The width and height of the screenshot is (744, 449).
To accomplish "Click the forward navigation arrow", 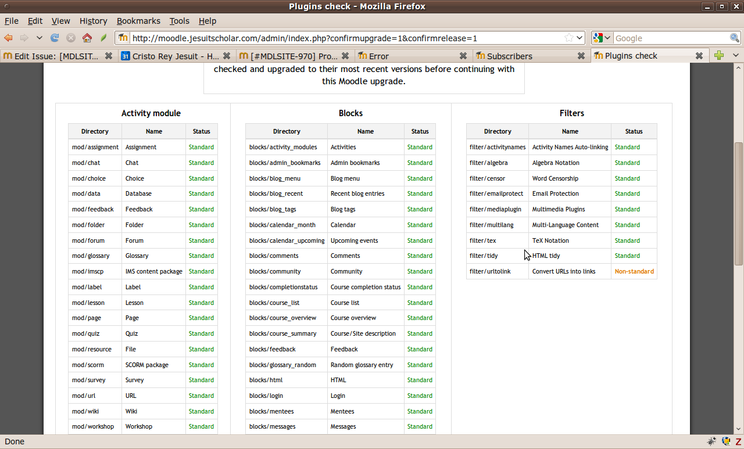I will point(24,38).
